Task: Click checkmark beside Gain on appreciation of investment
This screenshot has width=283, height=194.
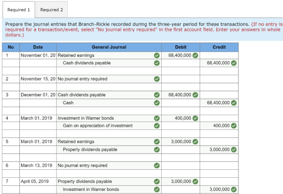Action: point(157,126)
